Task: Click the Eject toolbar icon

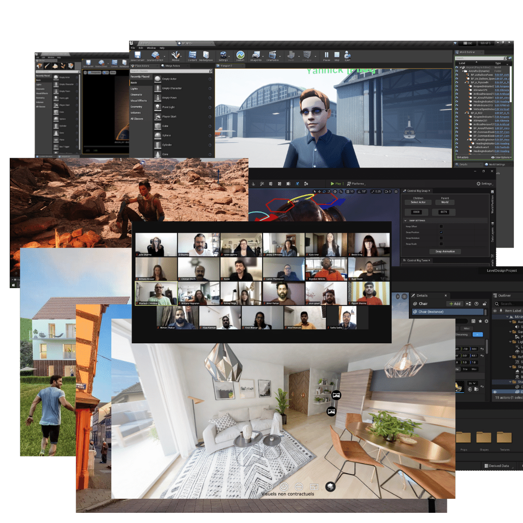Action: point(347,56)
